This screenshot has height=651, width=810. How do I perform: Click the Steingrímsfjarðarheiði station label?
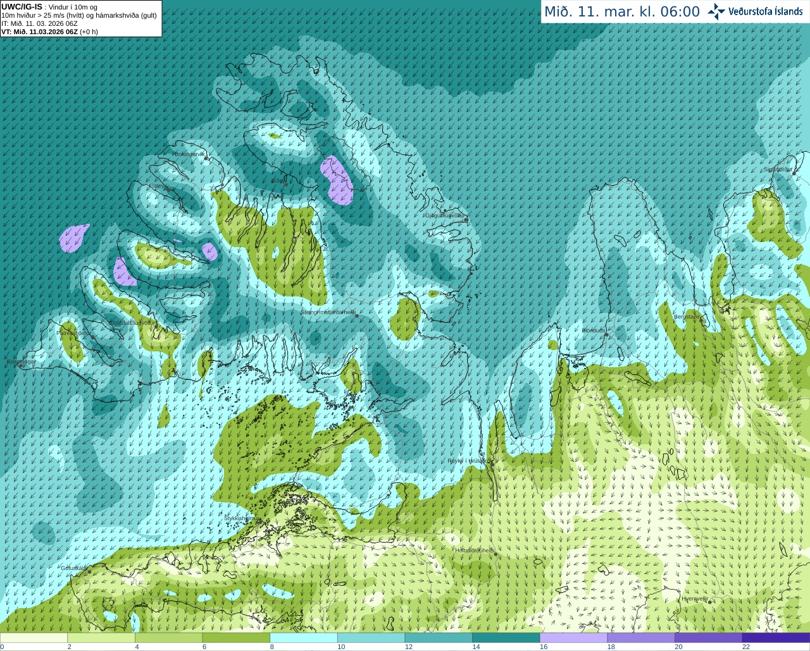pos(327,312)
